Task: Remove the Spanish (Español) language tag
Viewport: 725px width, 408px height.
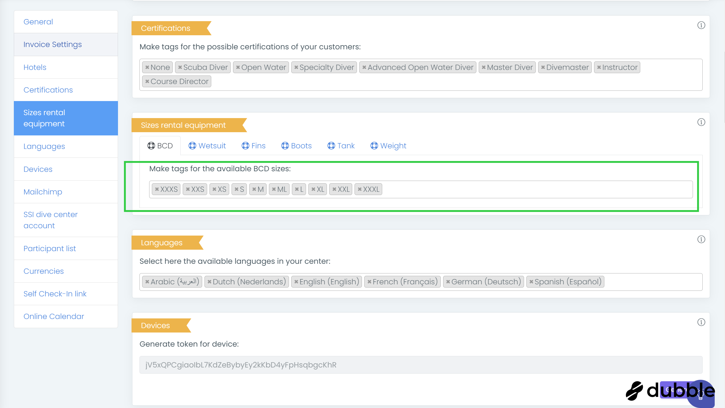Action: (x=531, y=282)
